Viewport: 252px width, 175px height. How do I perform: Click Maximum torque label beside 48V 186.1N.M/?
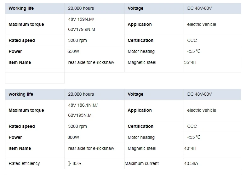26,110
